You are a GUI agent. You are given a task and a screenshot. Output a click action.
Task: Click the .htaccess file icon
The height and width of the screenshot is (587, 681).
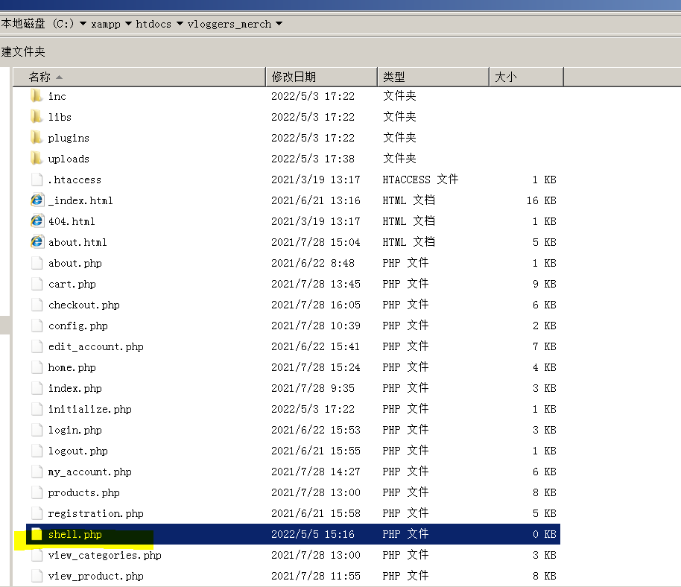(x=37, y=180)
